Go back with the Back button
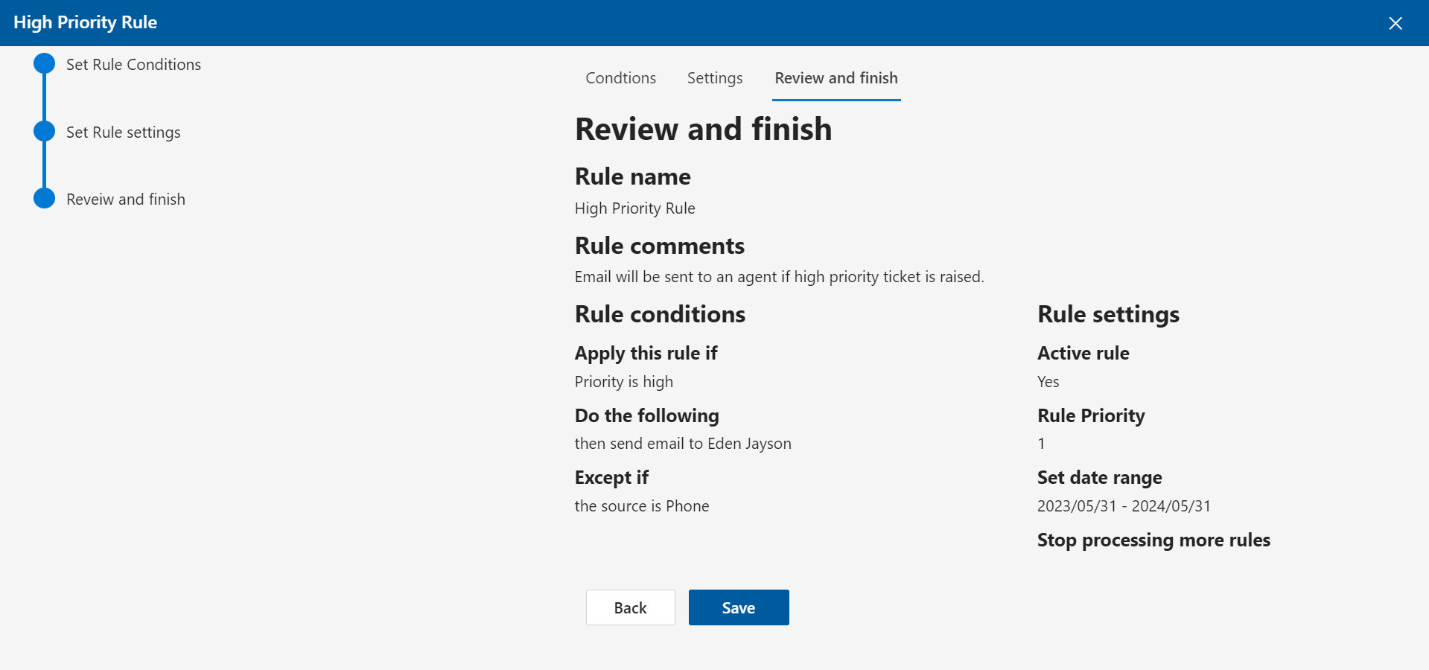This screenshot has height=670, width=1429. click(630, 607)
